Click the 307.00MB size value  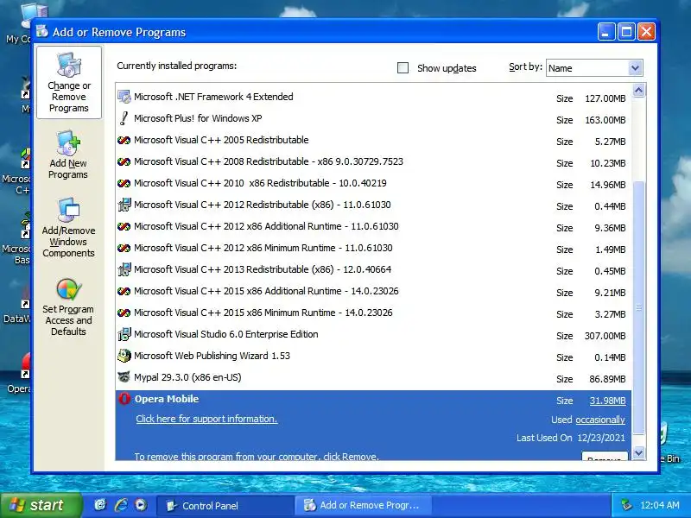605,336
